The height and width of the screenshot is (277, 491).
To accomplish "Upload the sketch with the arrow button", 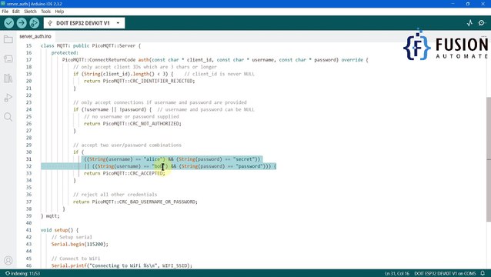I will [x=22, y=23].
